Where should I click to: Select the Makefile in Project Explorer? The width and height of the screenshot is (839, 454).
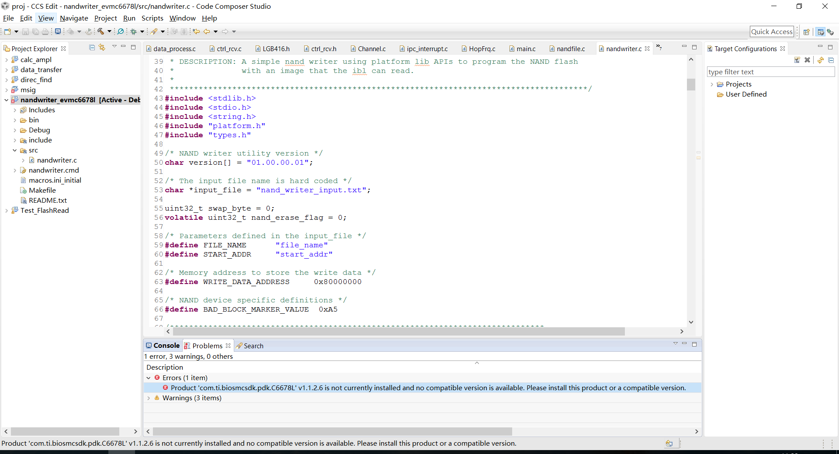[x=42, y=191]
